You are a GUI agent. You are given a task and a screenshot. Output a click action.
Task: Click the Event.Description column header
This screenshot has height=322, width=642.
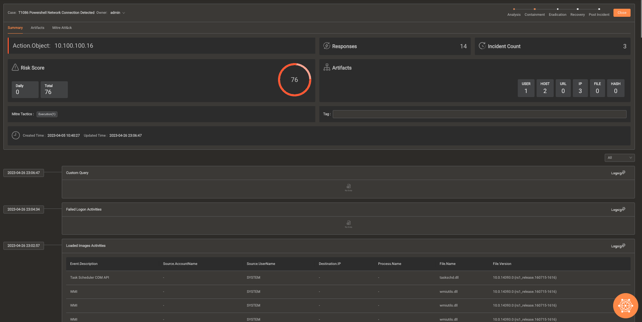84,264
